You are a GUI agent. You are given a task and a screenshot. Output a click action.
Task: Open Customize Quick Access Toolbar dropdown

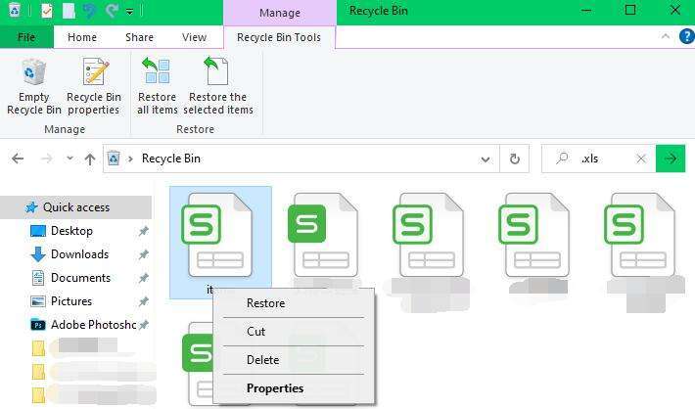[x=129, y=12]
